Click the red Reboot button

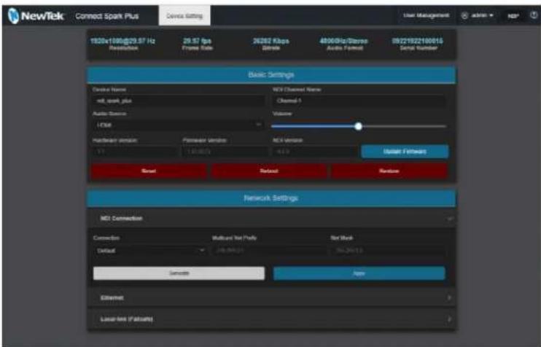[269, 171]
